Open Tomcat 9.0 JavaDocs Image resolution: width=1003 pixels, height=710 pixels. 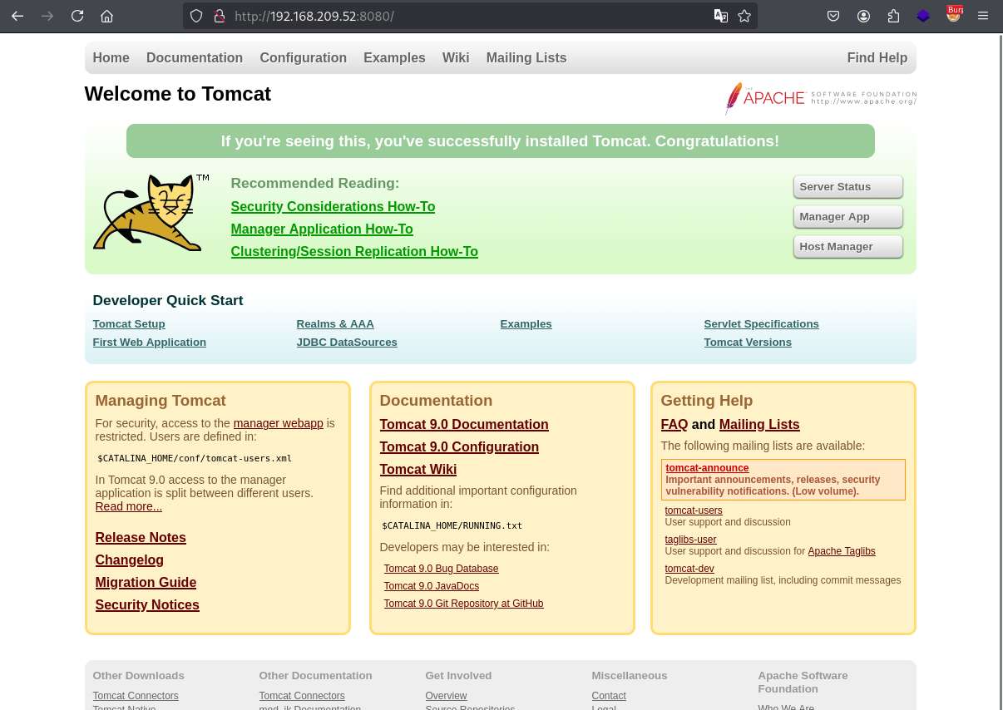tap(432, 586)
